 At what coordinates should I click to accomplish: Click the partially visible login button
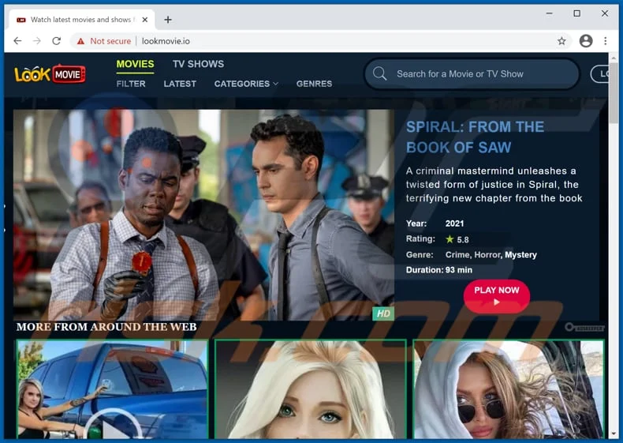point(599,73)
